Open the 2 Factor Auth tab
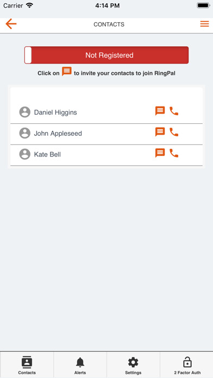213x378 pixels. click(x=187, y=365)
